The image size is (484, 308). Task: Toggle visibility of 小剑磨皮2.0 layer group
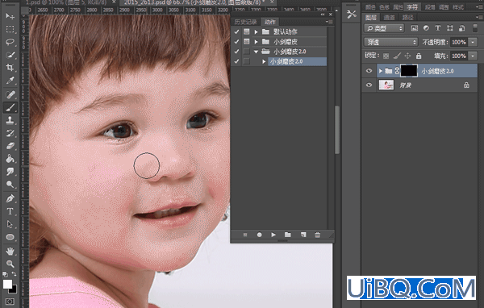point(369,71)
